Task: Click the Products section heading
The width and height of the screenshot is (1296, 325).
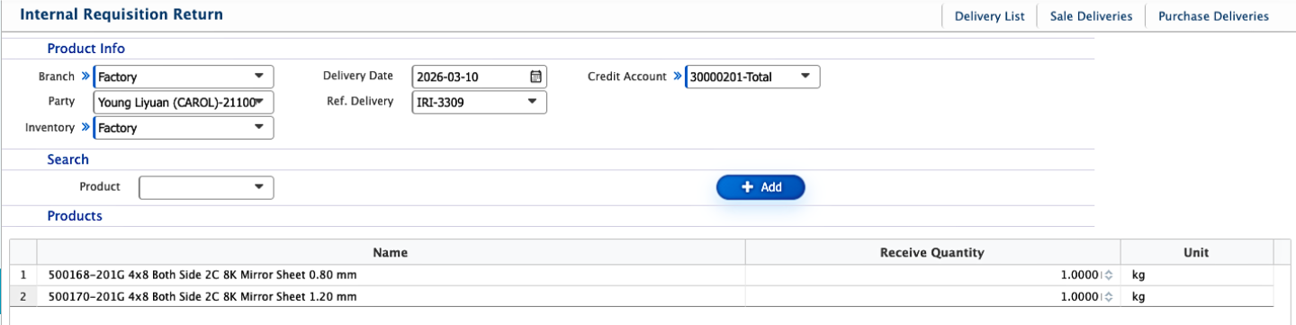Action: [75, 216]
